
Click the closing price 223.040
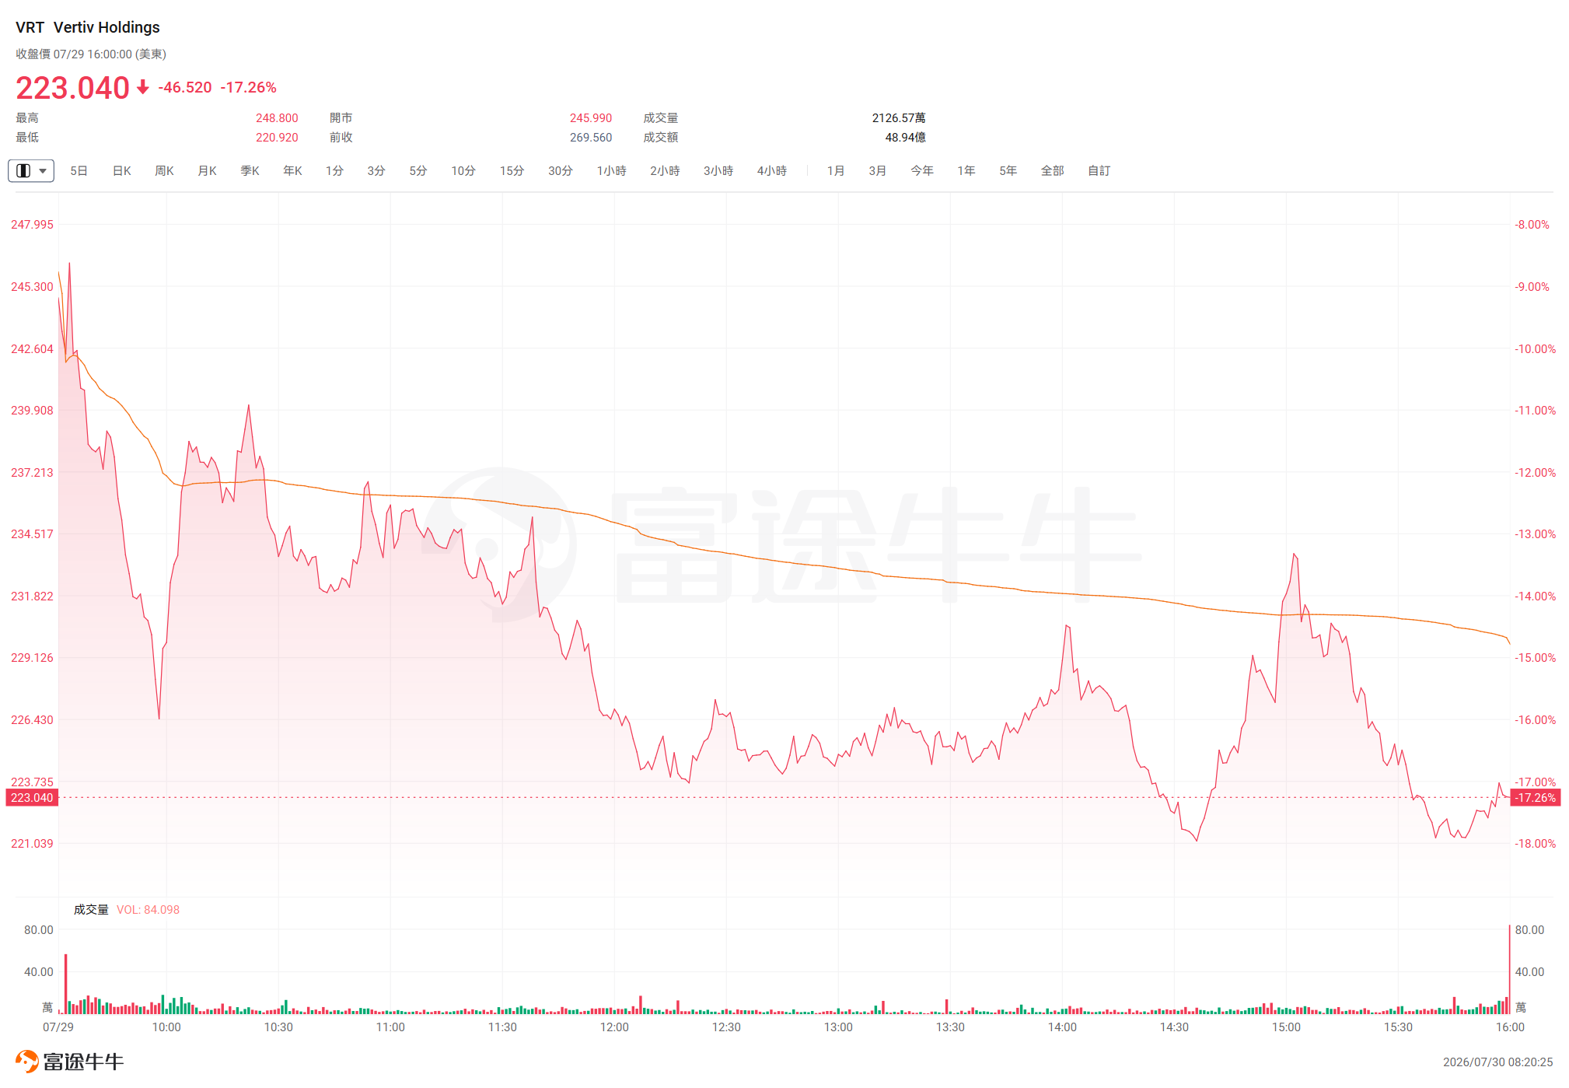tap(72, 88)
